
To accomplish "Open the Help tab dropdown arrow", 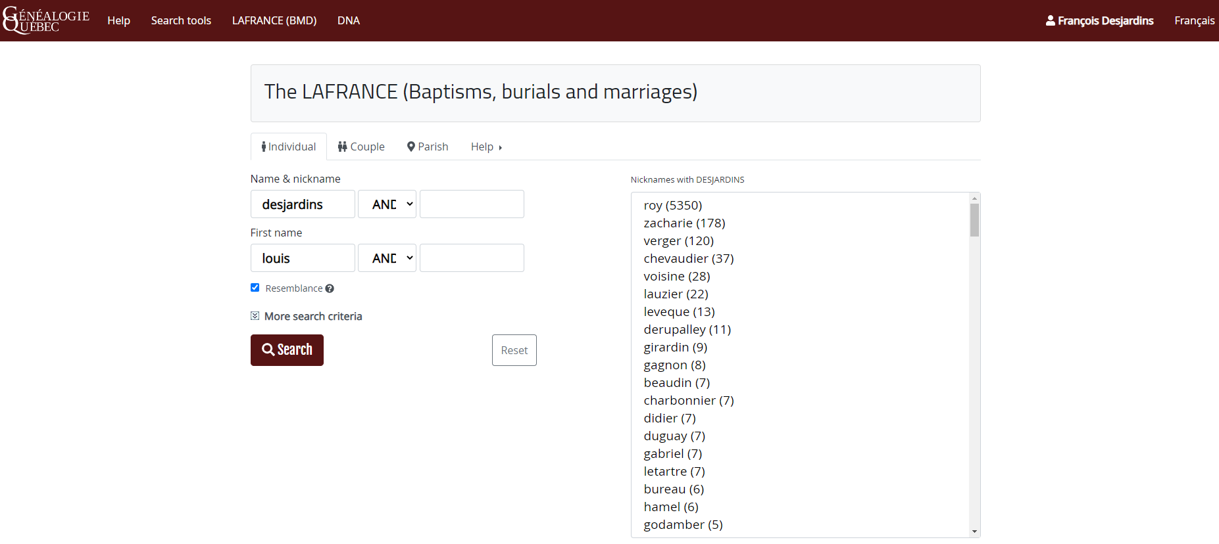I will [x=500, y=148].
